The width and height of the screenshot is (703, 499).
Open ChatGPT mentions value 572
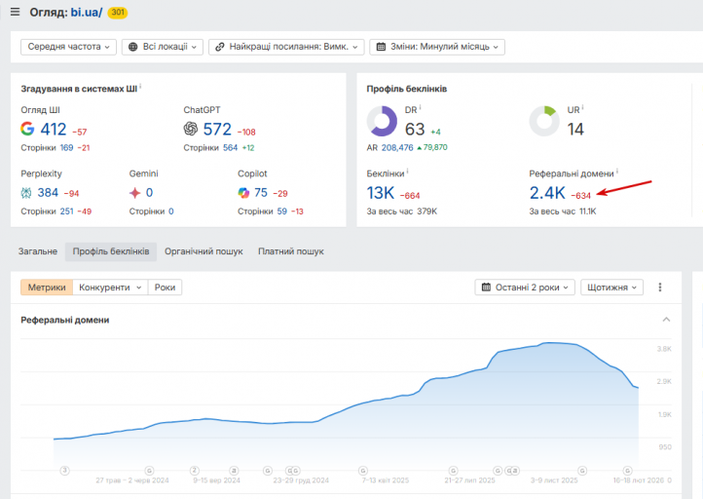[x=217, y=130]
